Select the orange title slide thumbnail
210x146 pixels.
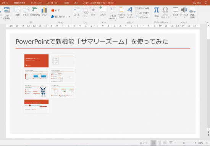click(x=36, y=61)
